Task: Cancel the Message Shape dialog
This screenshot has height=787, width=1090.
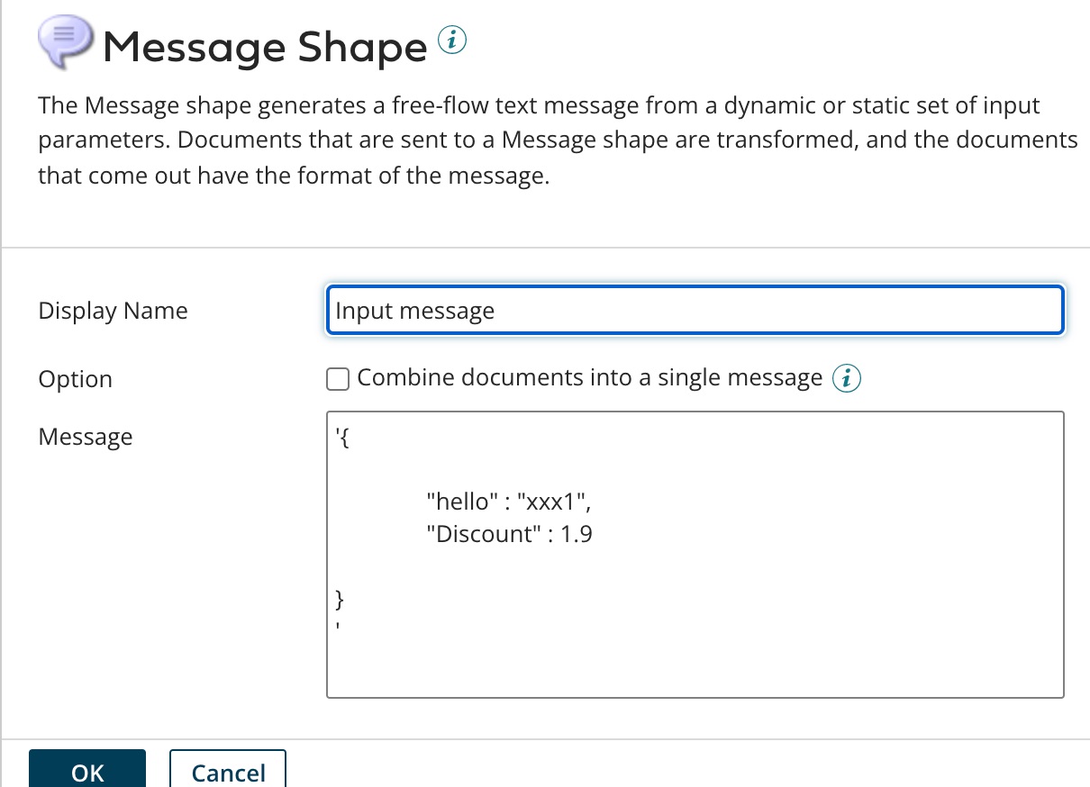Action: pos(228,772)
